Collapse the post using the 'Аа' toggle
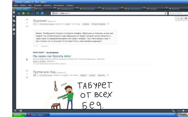 click(36, 24)
